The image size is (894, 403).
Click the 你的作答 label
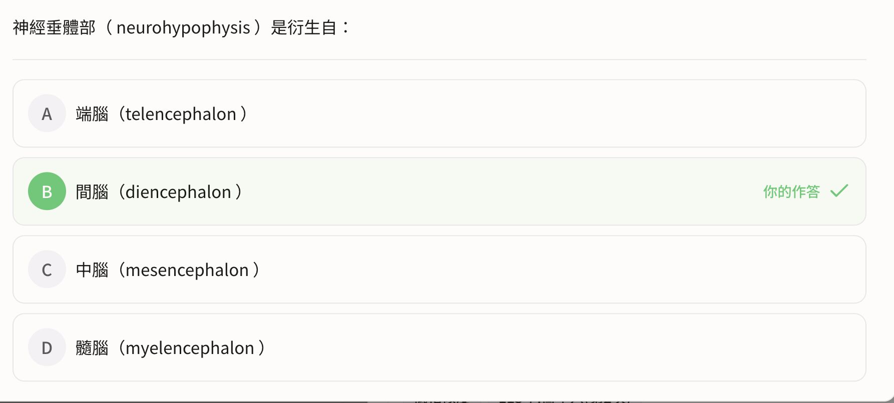(x=791, y=191)
